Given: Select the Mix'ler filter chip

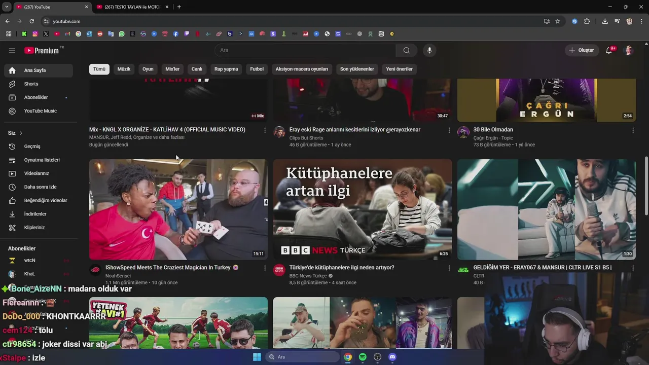Looking at the screenshot, I should pyautogui.click(x=172, y=69).
